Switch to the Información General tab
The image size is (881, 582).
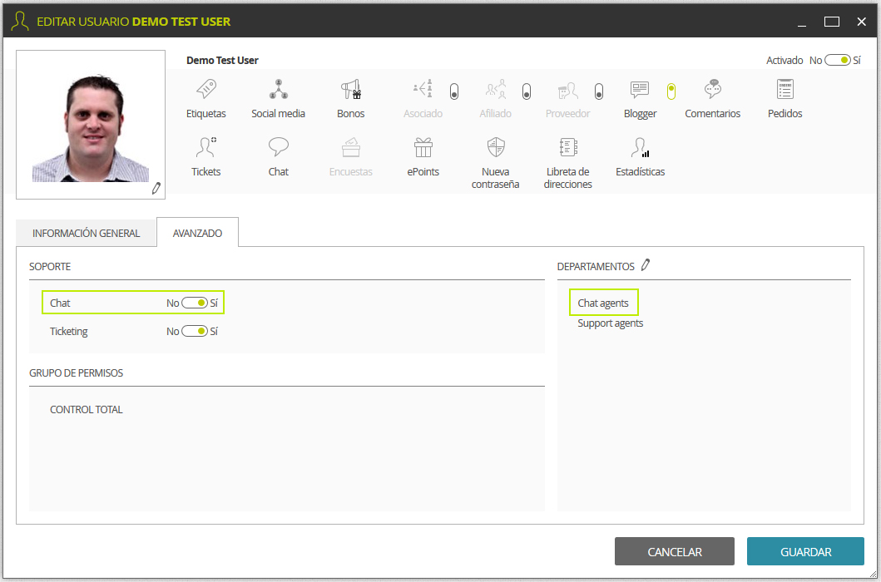pyautogui.click(x=86, y=233)
